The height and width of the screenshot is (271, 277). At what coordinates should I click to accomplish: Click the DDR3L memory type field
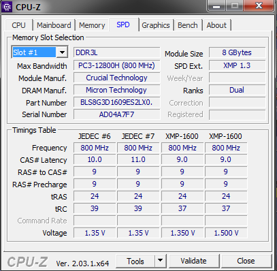coord(116,52)
